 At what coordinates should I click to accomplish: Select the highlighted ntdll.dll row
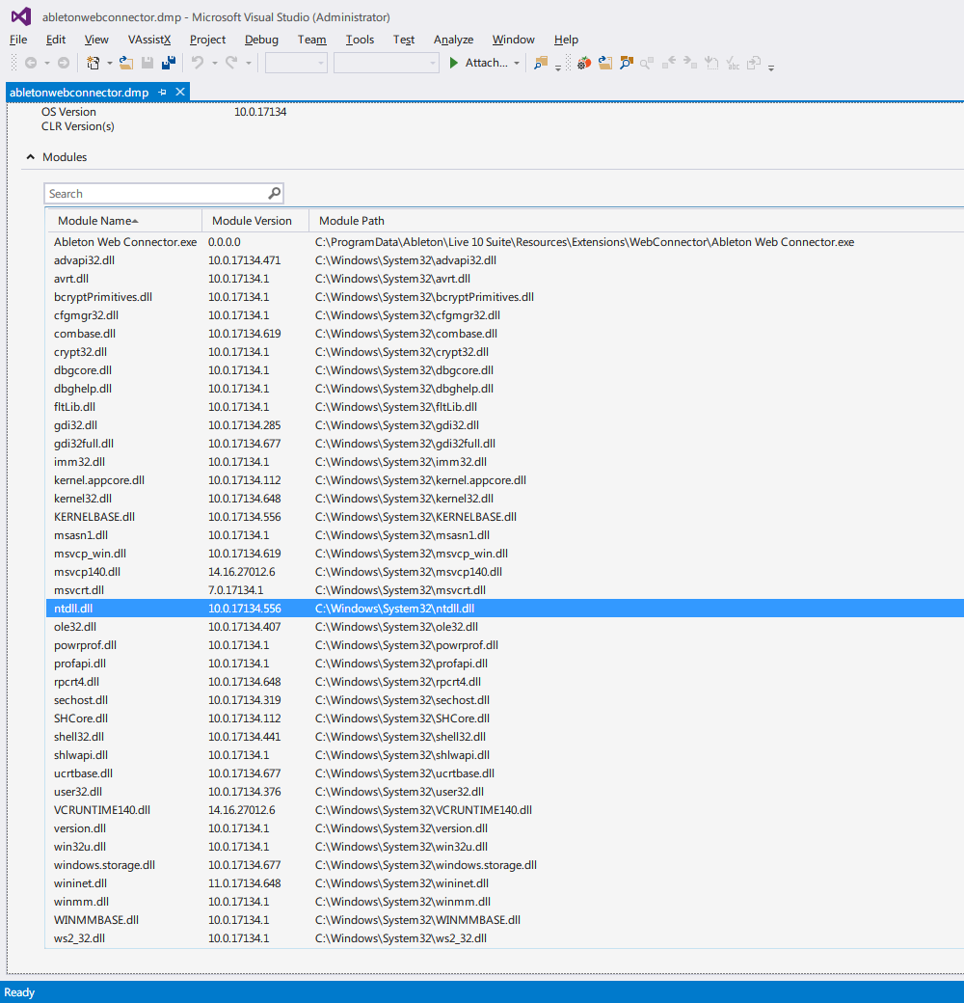505,609
